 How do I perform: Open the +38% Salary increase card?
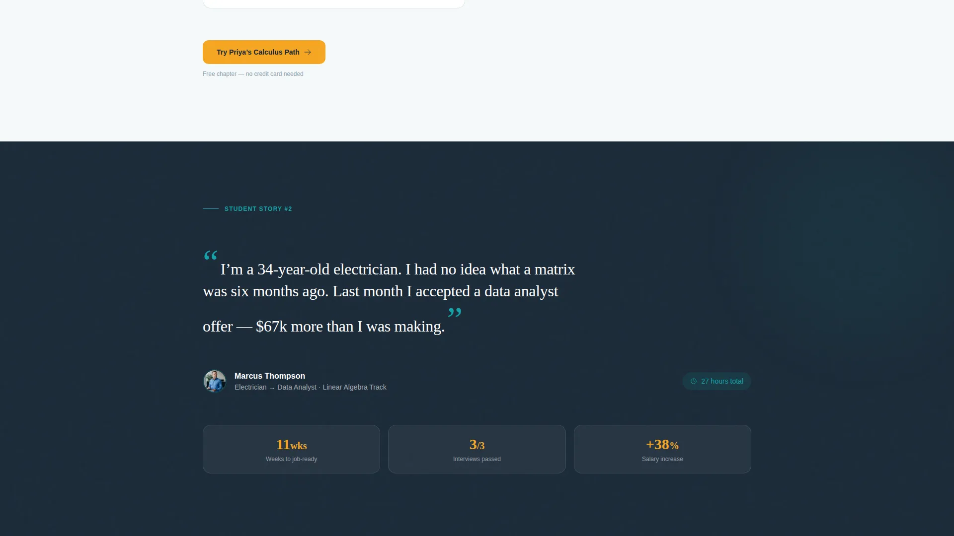662,449
